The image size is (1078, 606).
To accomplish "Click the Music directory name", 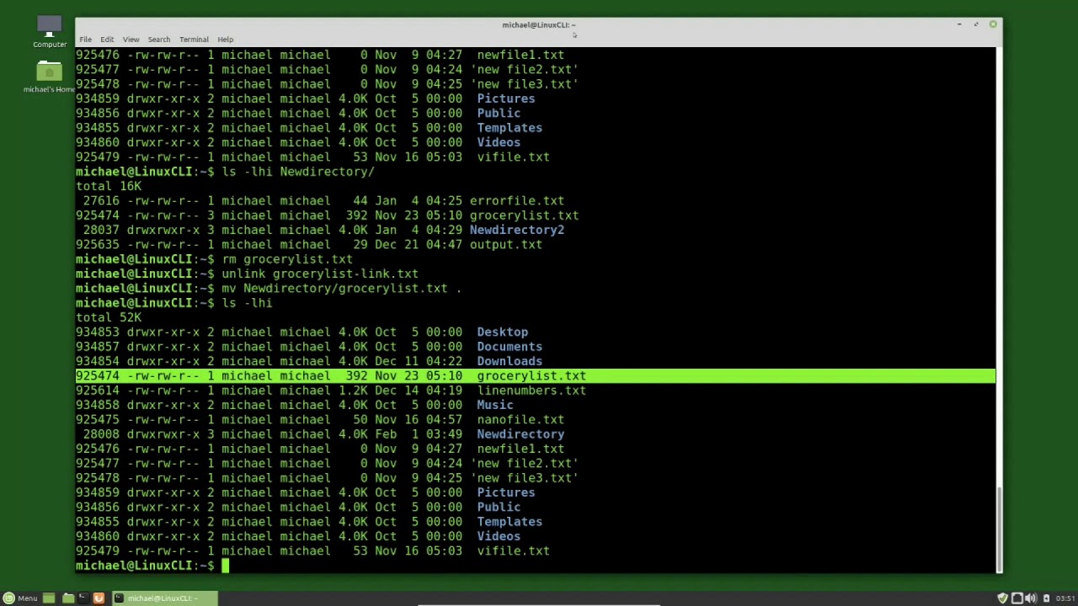I will (495, 405).
